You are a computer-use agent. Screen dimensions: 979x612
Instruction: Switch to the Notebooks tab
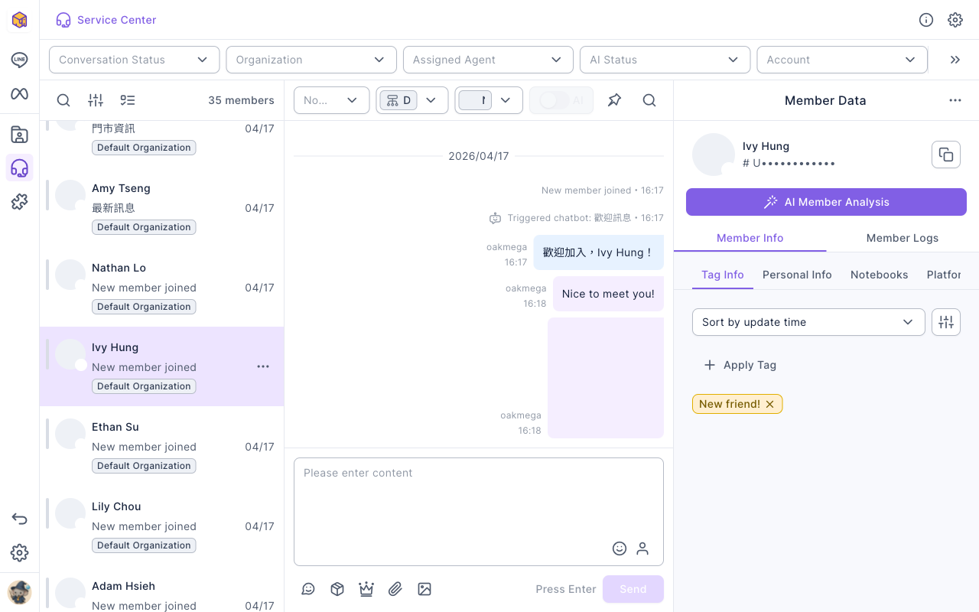[880, 275]
